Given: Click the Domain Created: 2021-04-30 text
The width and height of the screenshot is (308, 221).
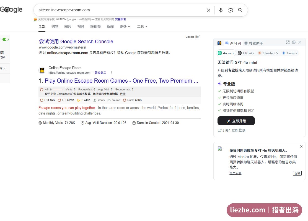Looking at the screenshot, I should point(158,123).
